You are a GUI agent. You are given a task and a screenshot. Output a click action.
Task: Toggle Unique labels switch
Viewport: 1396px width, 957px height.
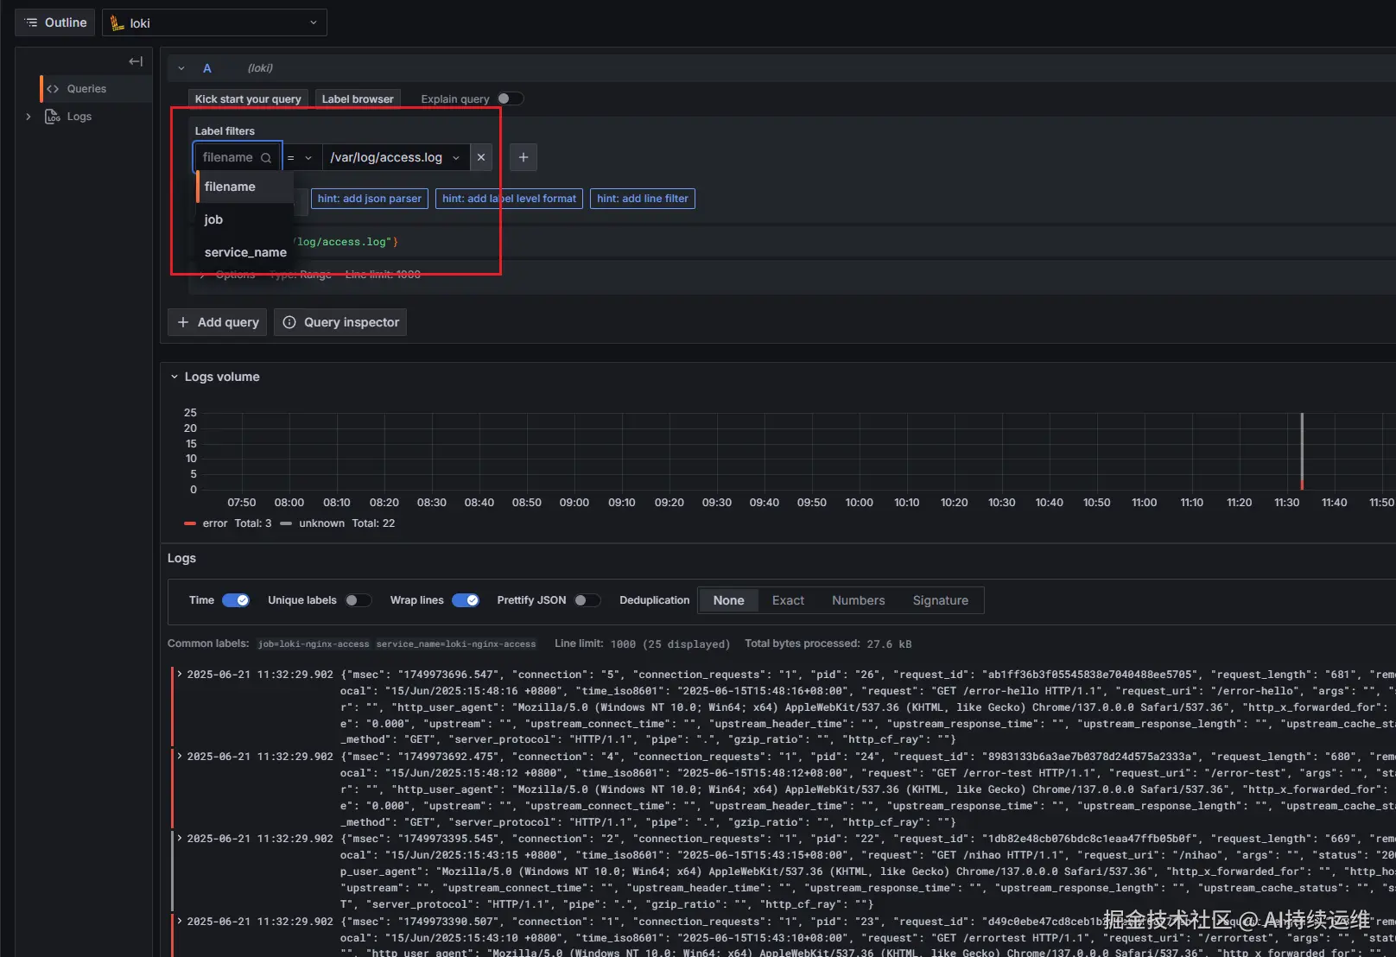(x=358, y=600)
